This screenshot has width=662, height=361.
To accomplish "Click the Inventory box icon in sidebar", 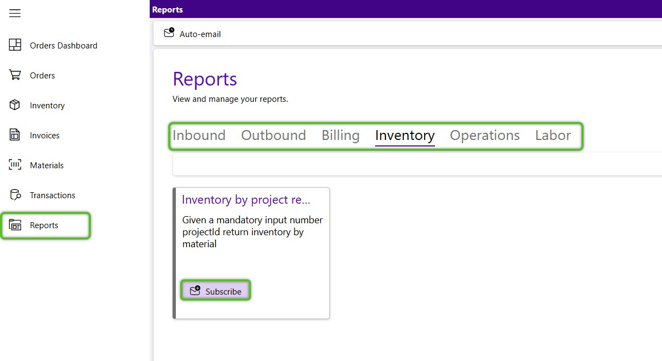I will pos(15,105).
